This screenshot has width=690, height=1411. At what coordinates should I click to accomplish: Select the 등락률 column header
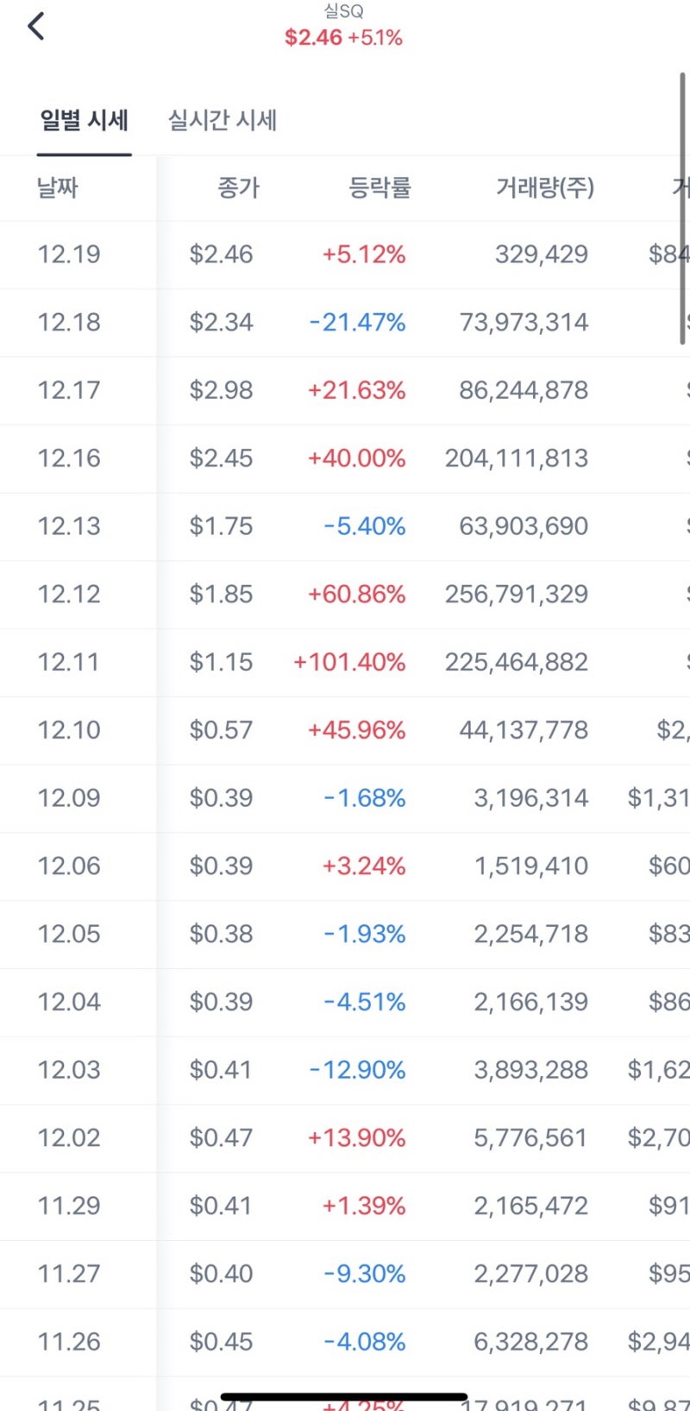(x=379, y=187)
